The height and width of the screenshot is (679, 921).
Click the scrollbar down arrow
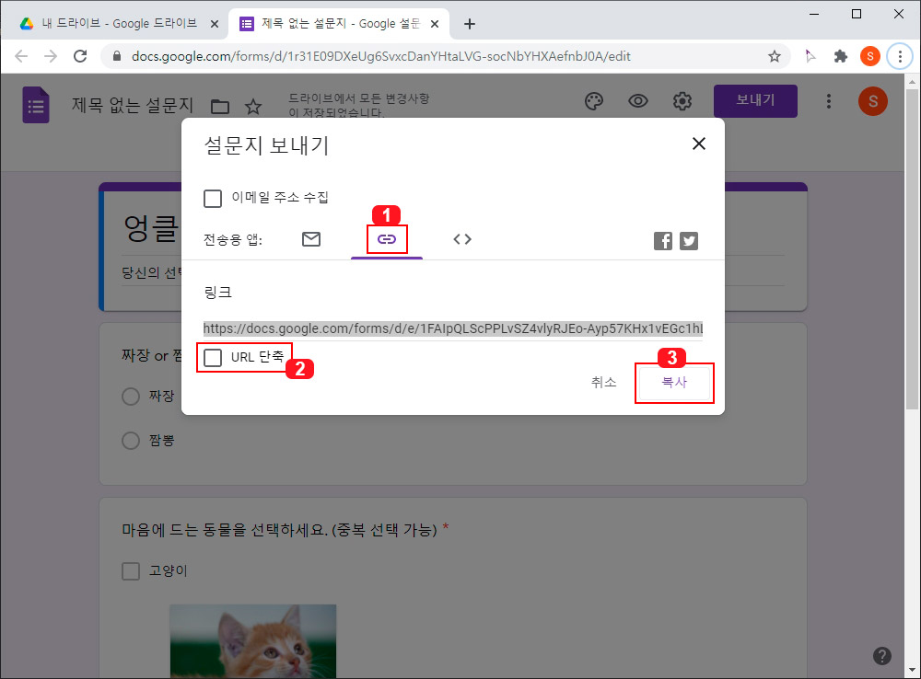[x=912, y=670]
